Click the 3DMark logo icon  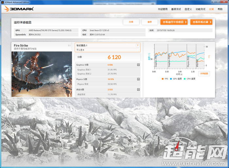7,9
